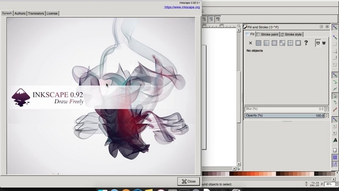The image size is (339, 191).
Task: Click color-managed mode icon at canvas corner
Action: (239, 169)
